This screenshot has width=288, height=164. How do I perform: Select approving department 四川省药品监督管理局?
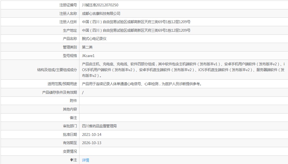click(x=99, y=126)
